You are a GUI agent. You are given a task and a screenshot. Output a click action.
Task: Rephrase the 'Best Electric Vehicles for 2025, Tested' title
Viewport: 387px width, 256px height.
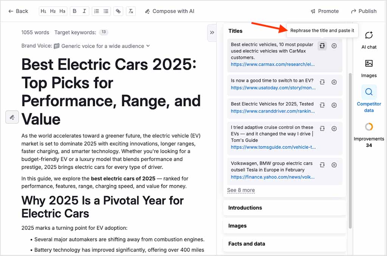click(322, 105)
